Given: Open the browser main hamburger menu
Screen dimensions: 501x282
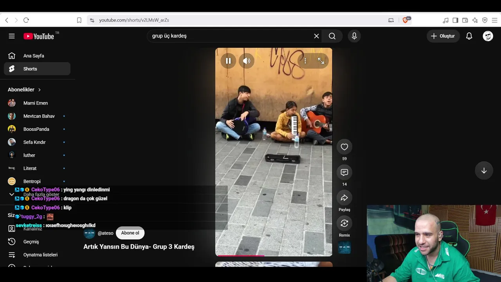Looking at the screenshot, I should pyautogui.click(x=494, y=20).
